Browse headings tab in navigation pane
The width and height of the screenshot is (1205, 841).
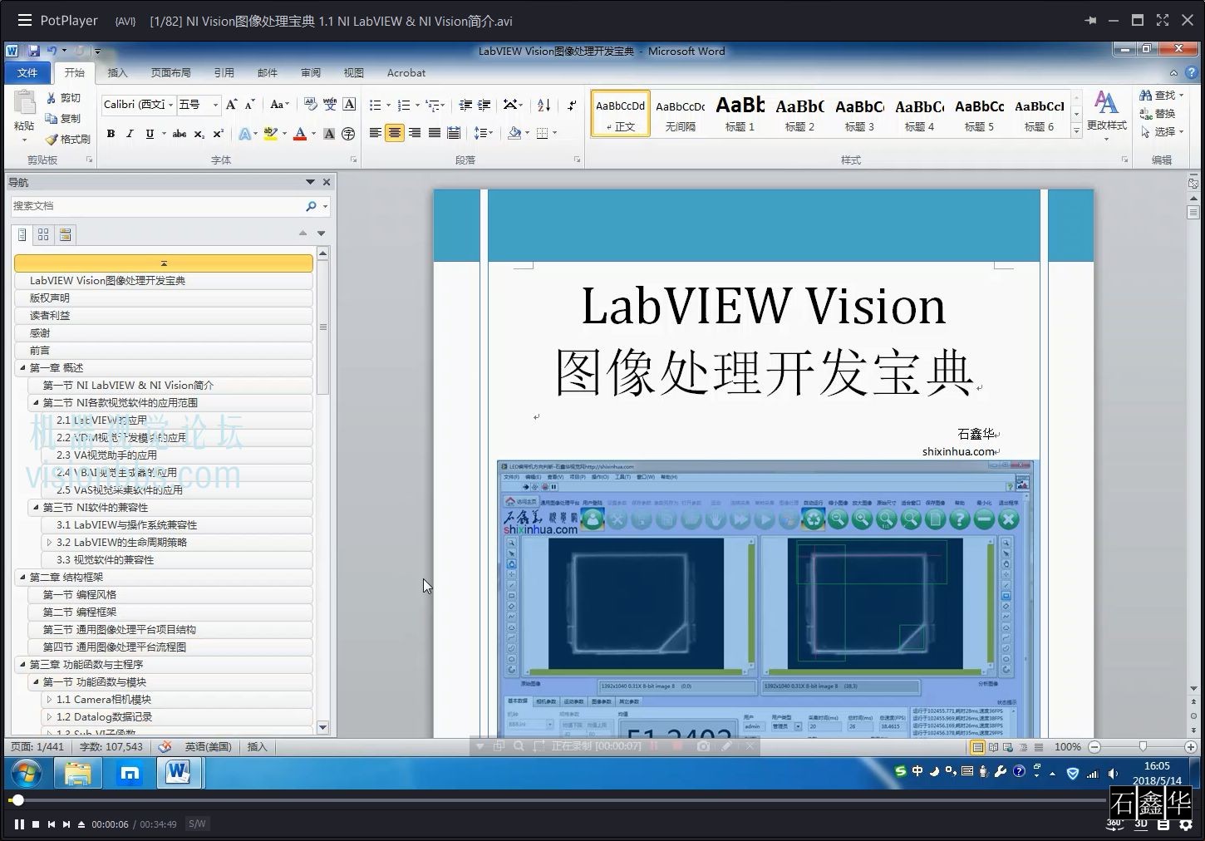click(x=22, y=235)
